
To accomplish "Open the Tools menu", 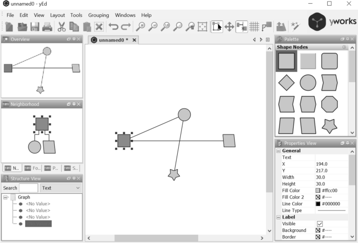I will [x=76, y=15].
